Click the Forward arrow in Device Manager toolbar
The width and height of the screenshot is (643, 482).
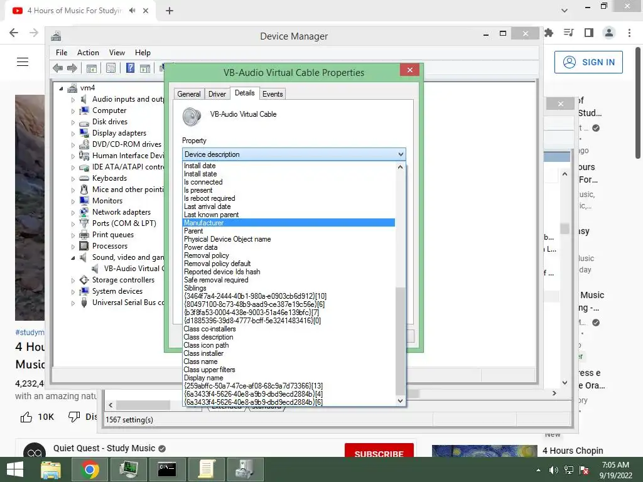(72, 68)
